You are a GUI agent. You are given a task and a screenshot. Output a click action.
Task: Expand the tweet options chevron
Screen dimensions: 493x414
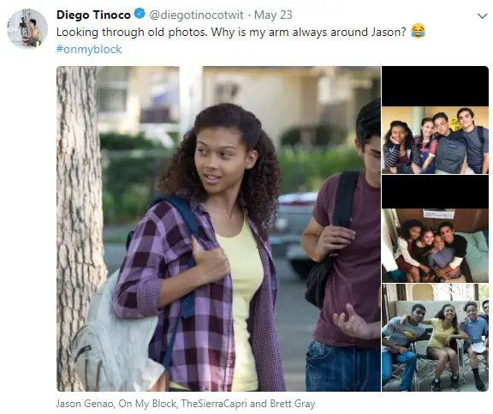pos(482,15)
